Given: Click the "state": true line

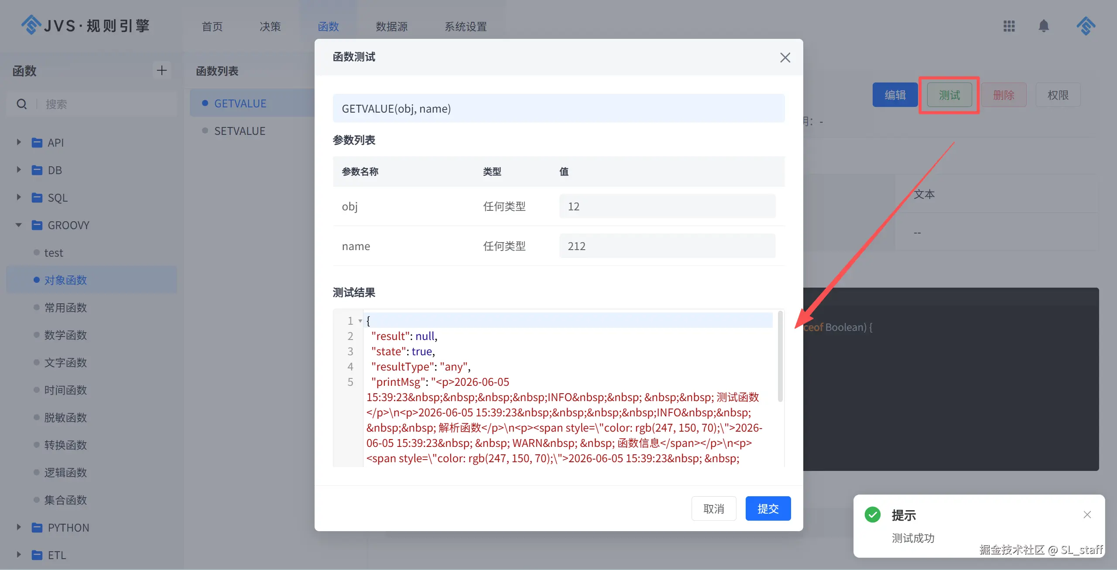Looking at the screenshot, I should click(403, 351).
